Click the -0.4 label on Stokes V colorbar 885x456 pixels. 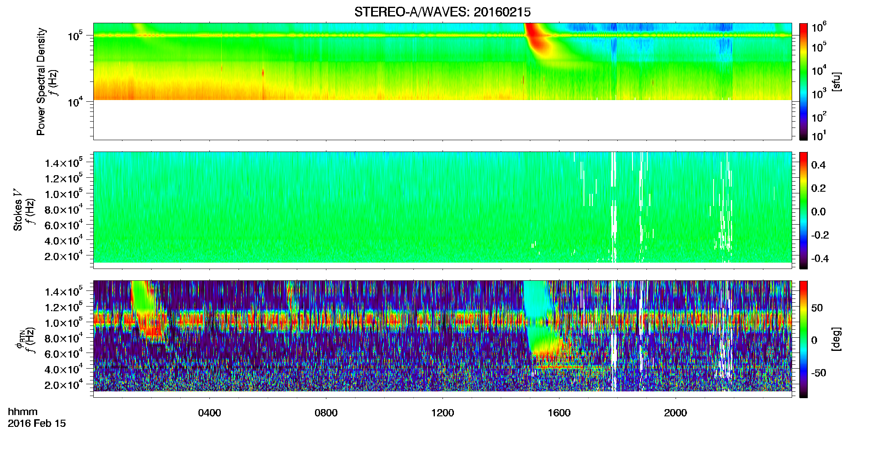point(820,258)
